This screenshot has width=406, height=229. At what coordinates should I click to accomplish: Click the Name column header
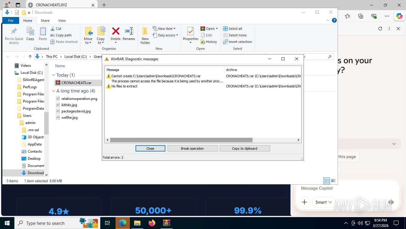[60, 66]
